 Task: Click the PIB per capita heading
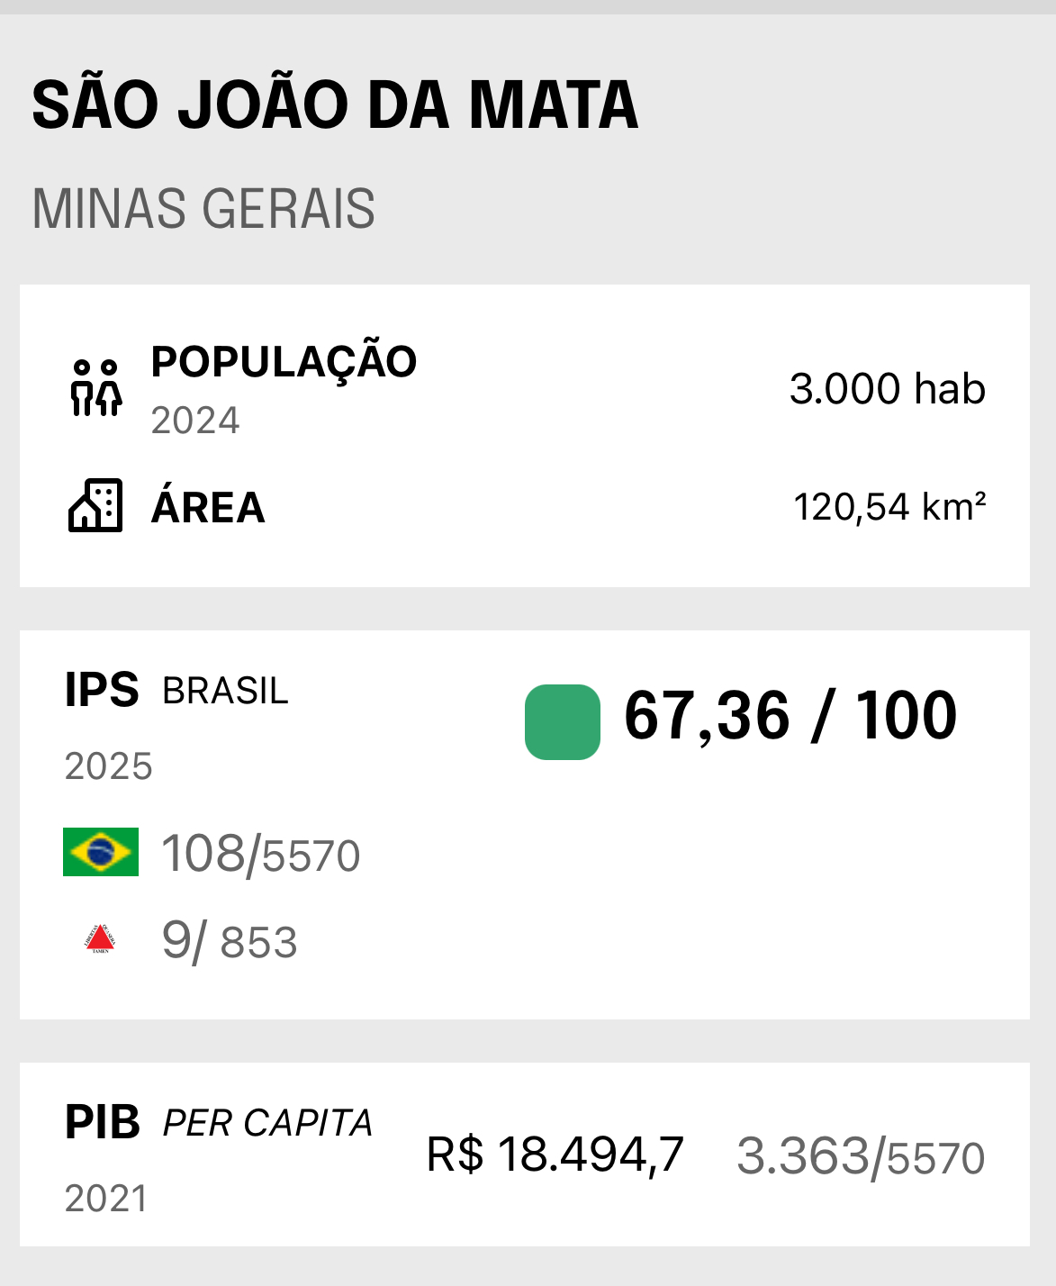(x=218, y=1123)
